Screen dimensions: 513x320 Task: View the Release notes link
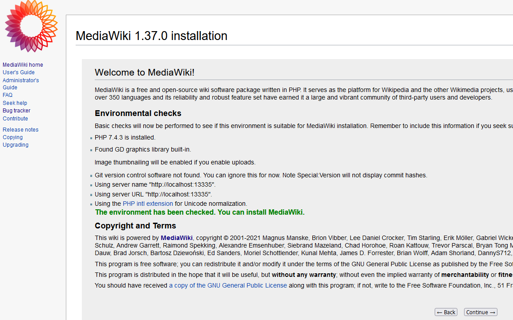(20, 130)
